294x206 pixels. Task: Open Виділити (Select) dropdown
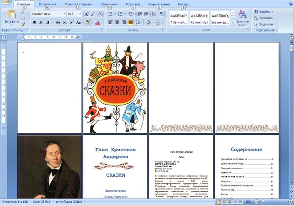265,24
